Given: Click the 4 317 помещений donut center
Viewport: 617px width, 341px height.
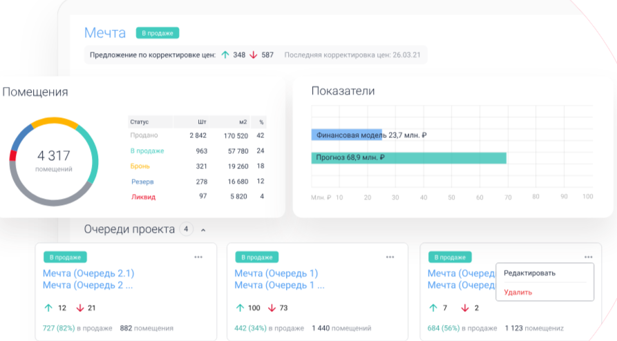Looking at the screenshot, I should [x=54, y=162].
